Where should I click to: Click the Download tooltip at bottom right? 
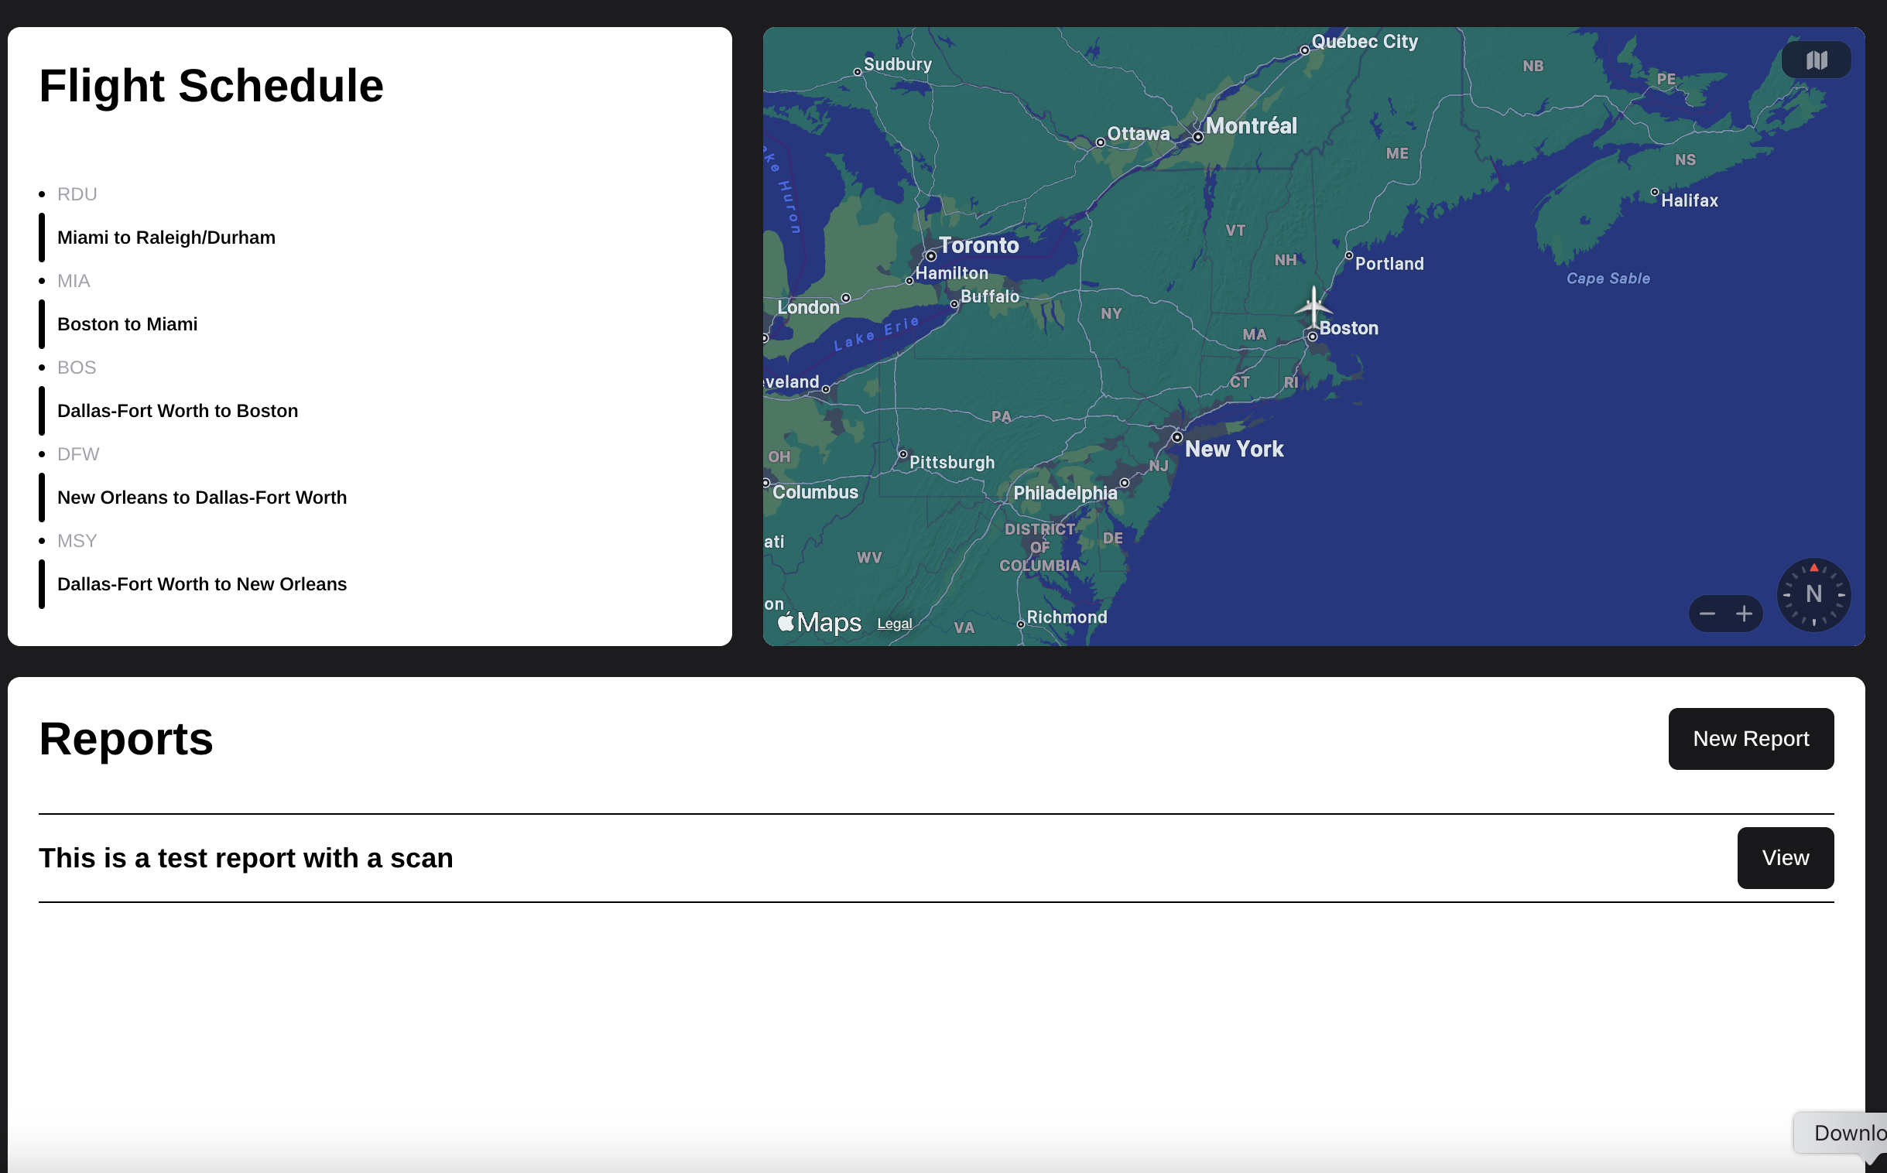pos(1847,1133)
